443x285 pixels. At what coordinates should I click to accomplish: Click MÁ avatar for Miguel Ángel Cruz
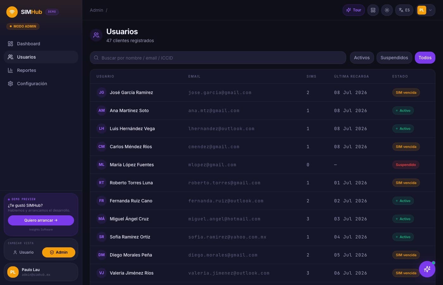(102, 219)
